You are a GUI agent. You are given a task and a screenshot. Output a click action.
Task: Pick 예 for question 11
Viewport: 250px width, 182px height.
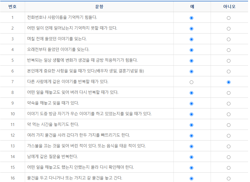click(x=191, y=125)
